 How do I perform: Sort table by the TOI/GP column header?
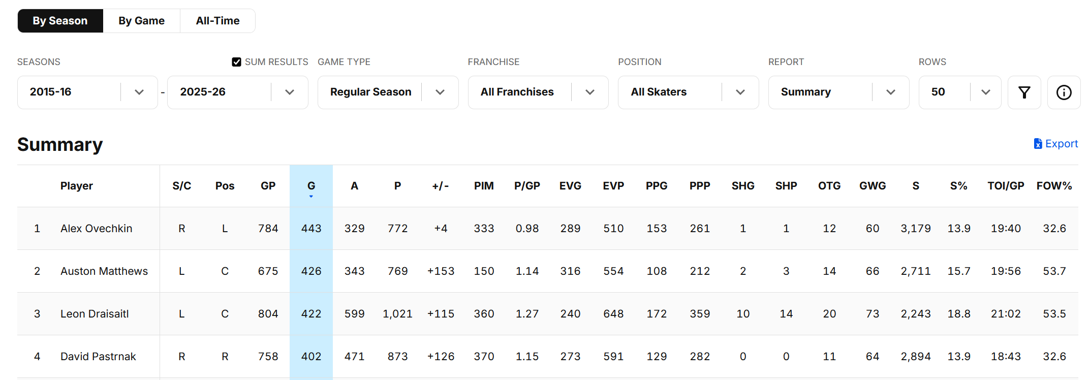tap(1006, 186)
